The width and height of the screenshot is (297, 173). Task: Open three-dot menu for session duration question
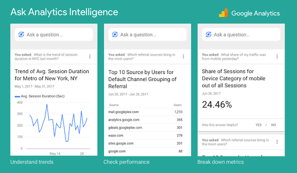[x=90, y=57]
